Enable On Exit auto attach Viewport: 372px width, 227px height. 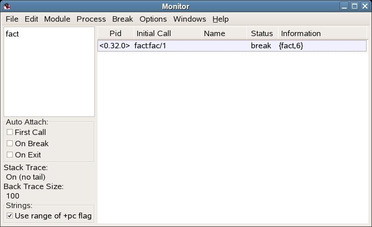[10, 155]
